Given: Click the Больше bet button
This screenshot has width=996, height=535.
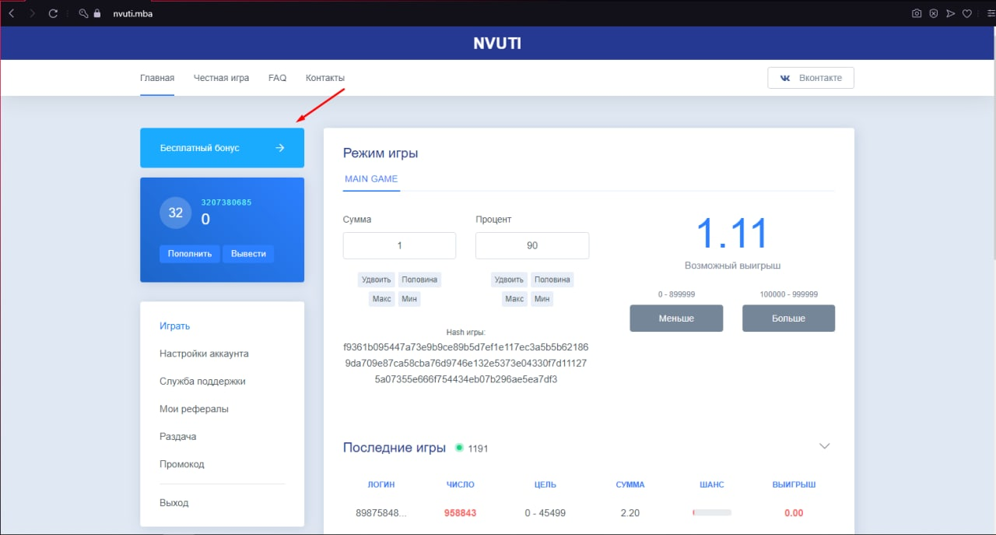Looking at the screenshot, I should point(788,319).
